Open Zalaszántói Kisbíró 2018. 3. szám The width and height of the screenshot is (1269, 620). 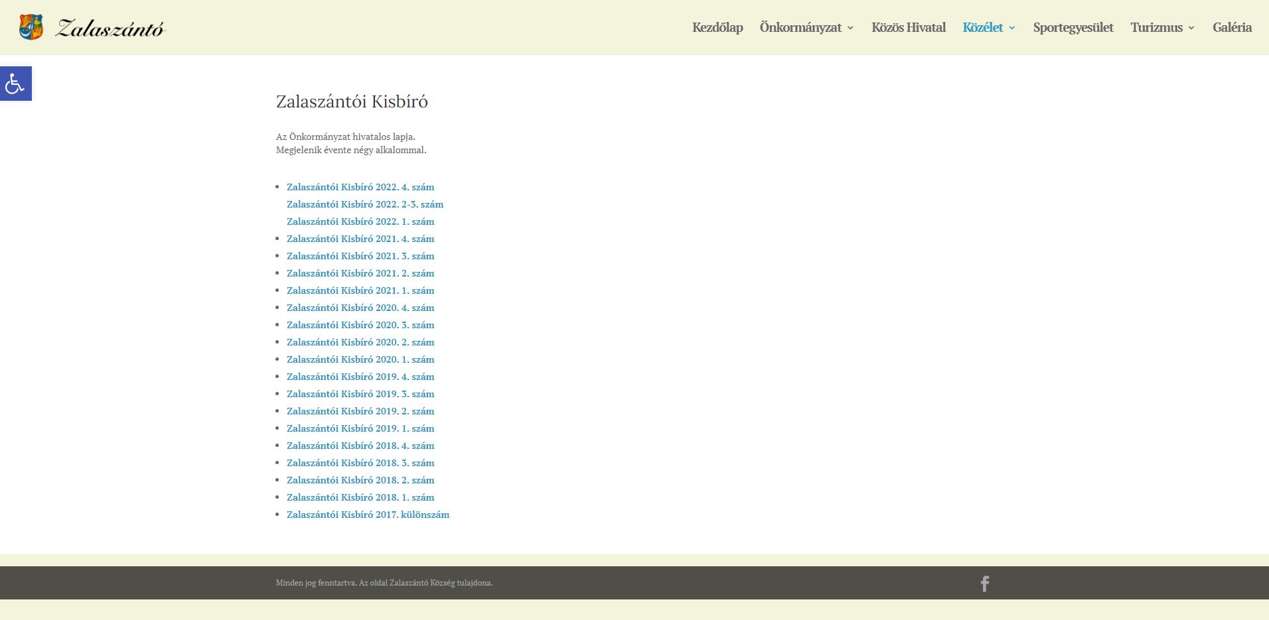click(x=360, y=463)
